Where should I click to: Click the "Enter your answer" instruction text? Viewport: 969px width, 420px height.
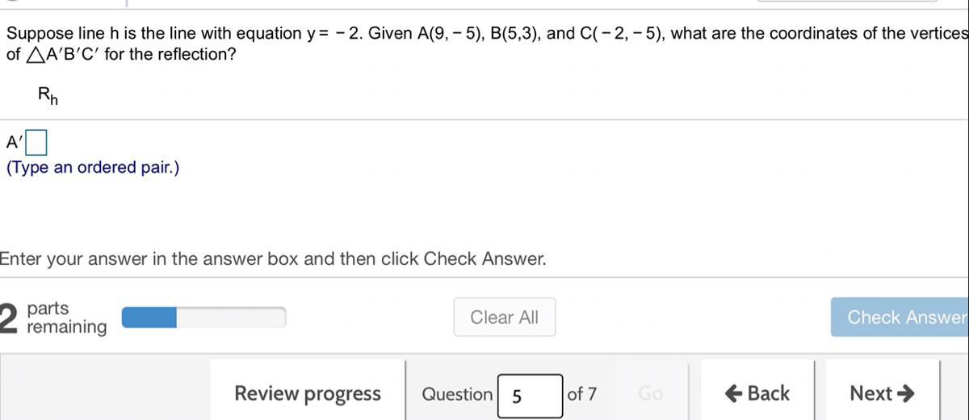pyautogui.click(x=273, y=259)
